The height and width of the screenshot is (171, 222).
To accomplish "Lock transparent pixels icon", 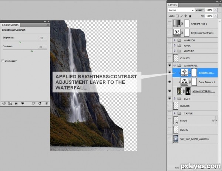I will pos(177,16).
